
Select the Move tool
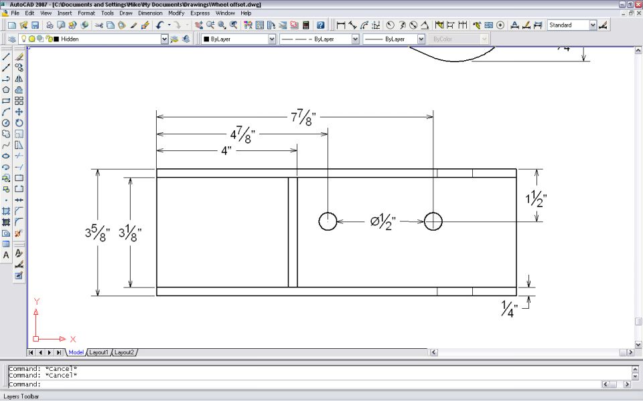click(19, 112)
